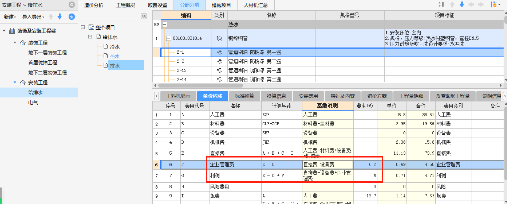The width and height of the screenshot is (507, 204).
Task: Click 基数说明 column header
Action: pyautogui.click(x=327, y=106)
